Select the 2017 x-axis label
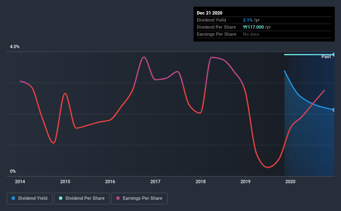Viewport: 341px width, 211px height. pyautogui.click(x=155, y=182)
